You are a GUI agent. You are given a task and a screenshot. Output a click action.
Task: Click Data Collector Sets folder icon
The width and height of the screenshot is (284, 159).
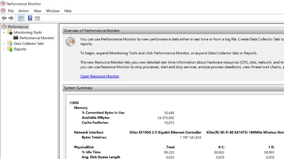coord(10,43)
